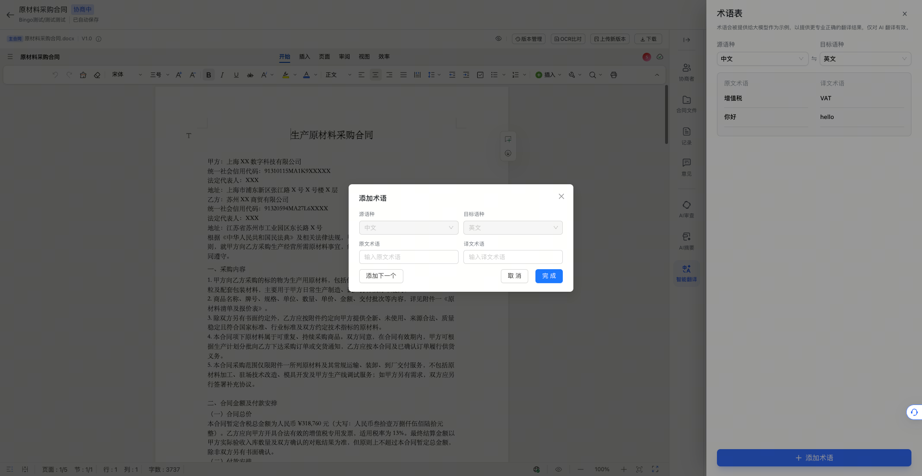Switch to the 效率 ribbon tab

coord(384,57)
